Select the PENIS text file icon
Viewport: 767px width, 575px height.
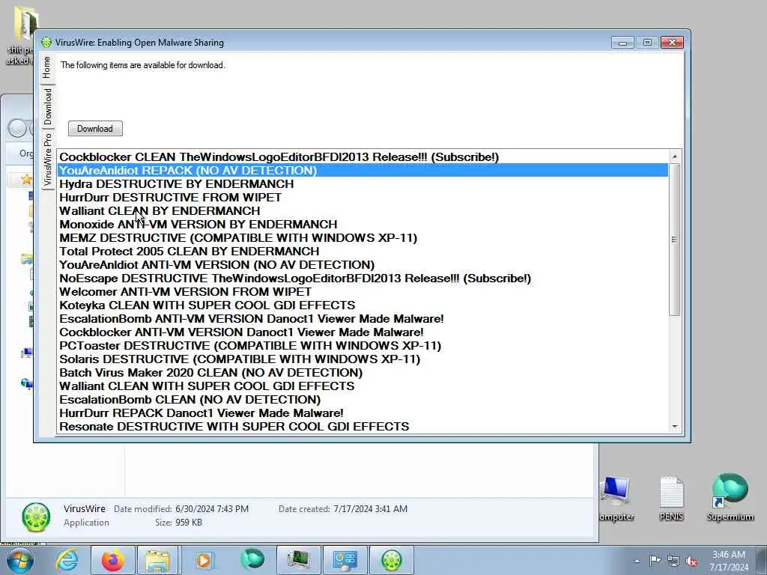pyautogui.click(x=671, y=498)
